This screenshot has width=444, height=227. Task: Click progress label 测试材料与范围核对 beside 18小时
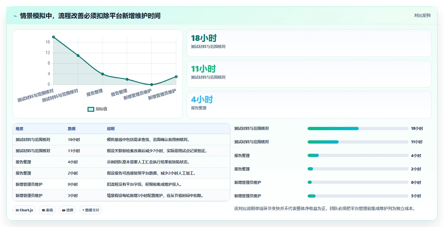tap(252, 129)
